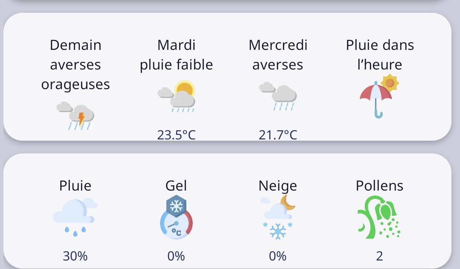Tap the 30% rain probability value
460x269 pixels.
click(x=75, y=256)
